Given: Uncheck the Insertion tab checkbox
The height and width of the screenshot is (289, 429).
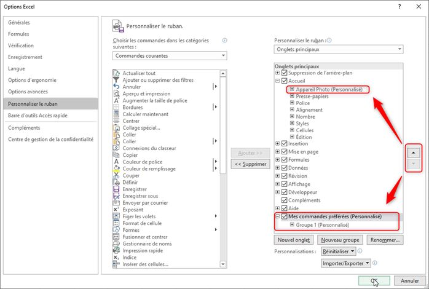Looking at the screenshot, I should coord(285,144).
